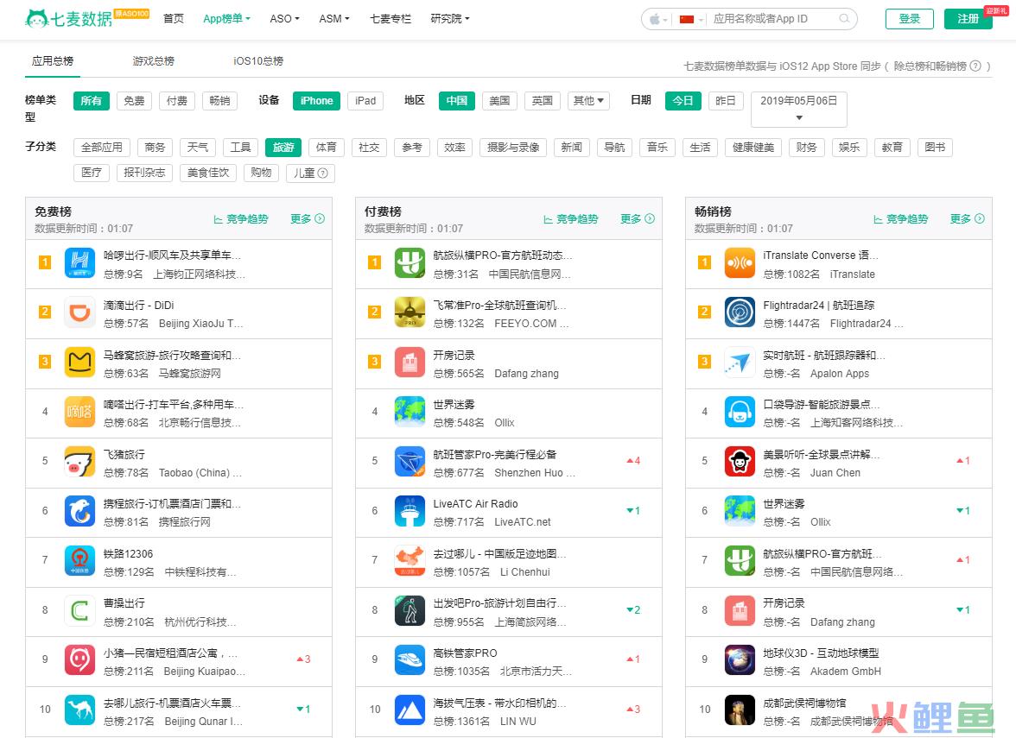Open the 小猪民宿 app icon
Viewport: 1016px width, 738px height.
(x=79, y=660)
